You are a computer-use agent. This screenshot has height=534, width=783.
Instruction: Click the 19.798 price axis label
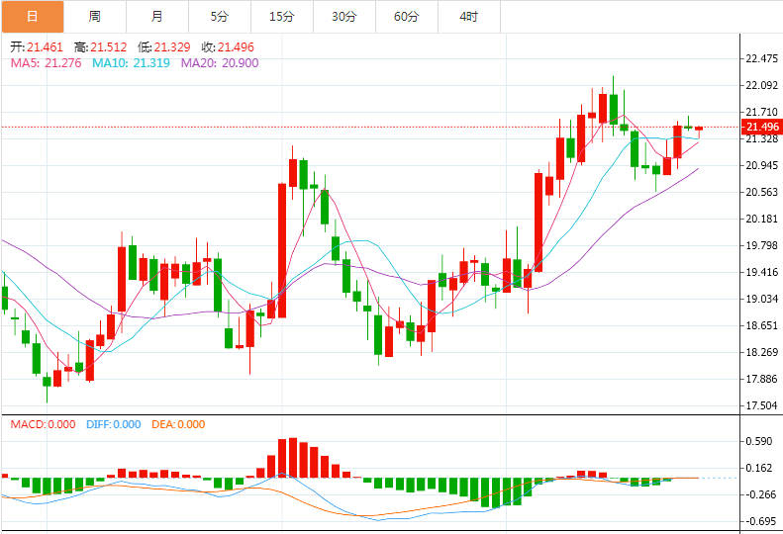pos(761,245)
